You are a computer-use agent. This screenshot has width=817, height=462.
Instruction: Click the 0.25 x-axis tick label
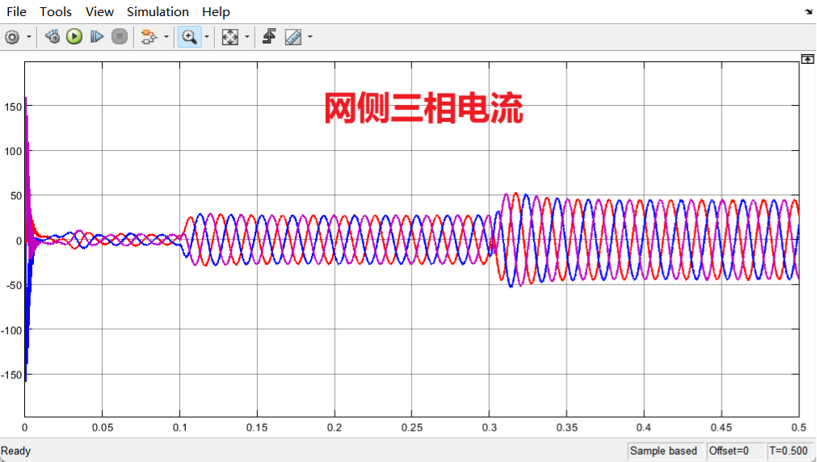click(x=411, y=427)
